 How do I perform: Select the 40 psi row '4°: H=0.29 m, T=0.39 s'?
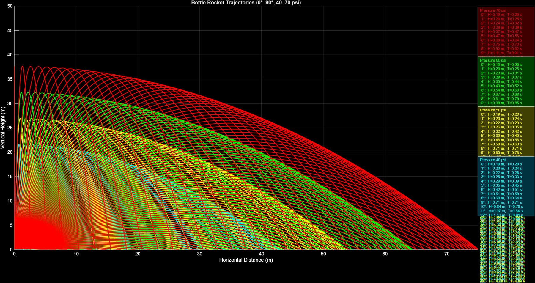tap(501, 181)
